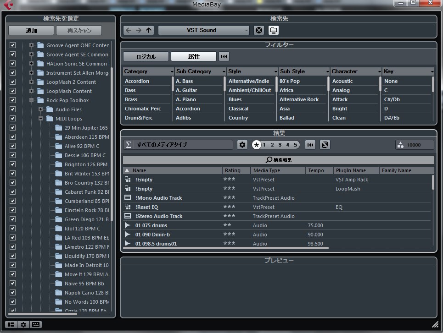This screenshot has width=443, height=333.
Task: Select the asterisk all-ratings filter
Action: [256, 145]
